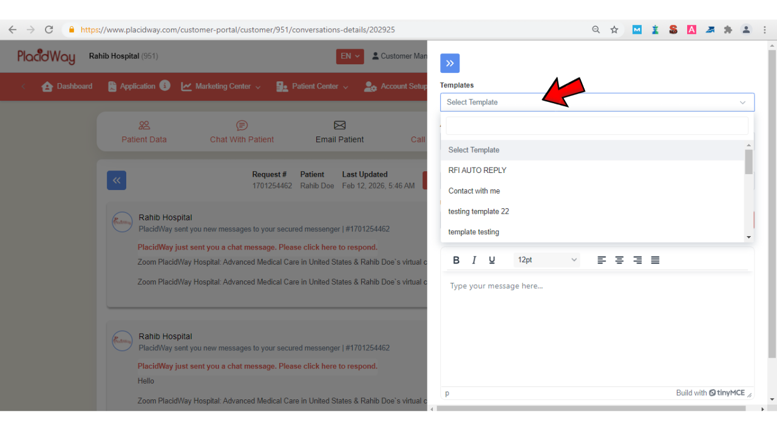Click the Rahib Hospital avatar thumbnail
777x437 pixels.
pos(122,222)
